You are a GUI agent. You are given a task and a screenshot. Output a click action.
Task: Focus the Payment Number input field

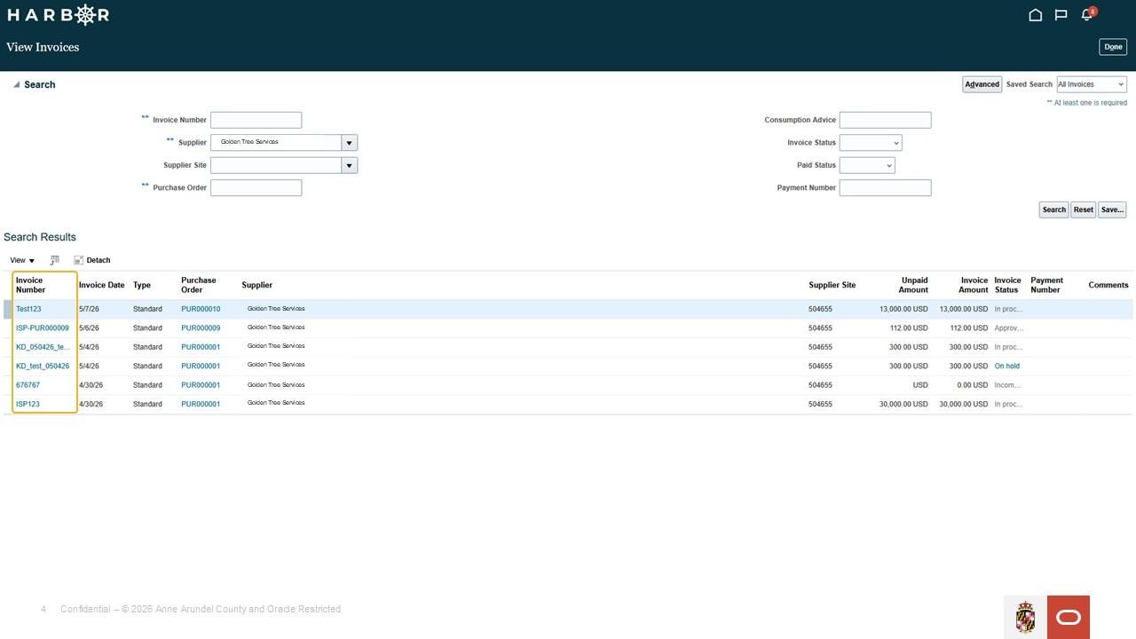[x=886, y=188]
